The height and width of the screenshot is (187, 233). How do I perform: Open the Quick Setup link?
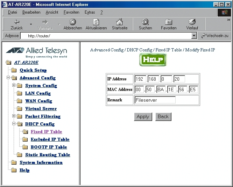pos(33,70)
